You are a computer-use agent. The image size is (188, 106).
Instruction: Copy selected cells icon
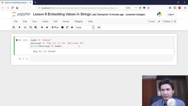pos(31,27)
